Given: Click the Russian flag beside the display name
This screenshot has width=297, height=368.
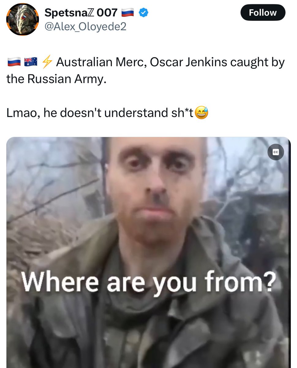Looking at the screenshot, I should [x=128, y=13].
